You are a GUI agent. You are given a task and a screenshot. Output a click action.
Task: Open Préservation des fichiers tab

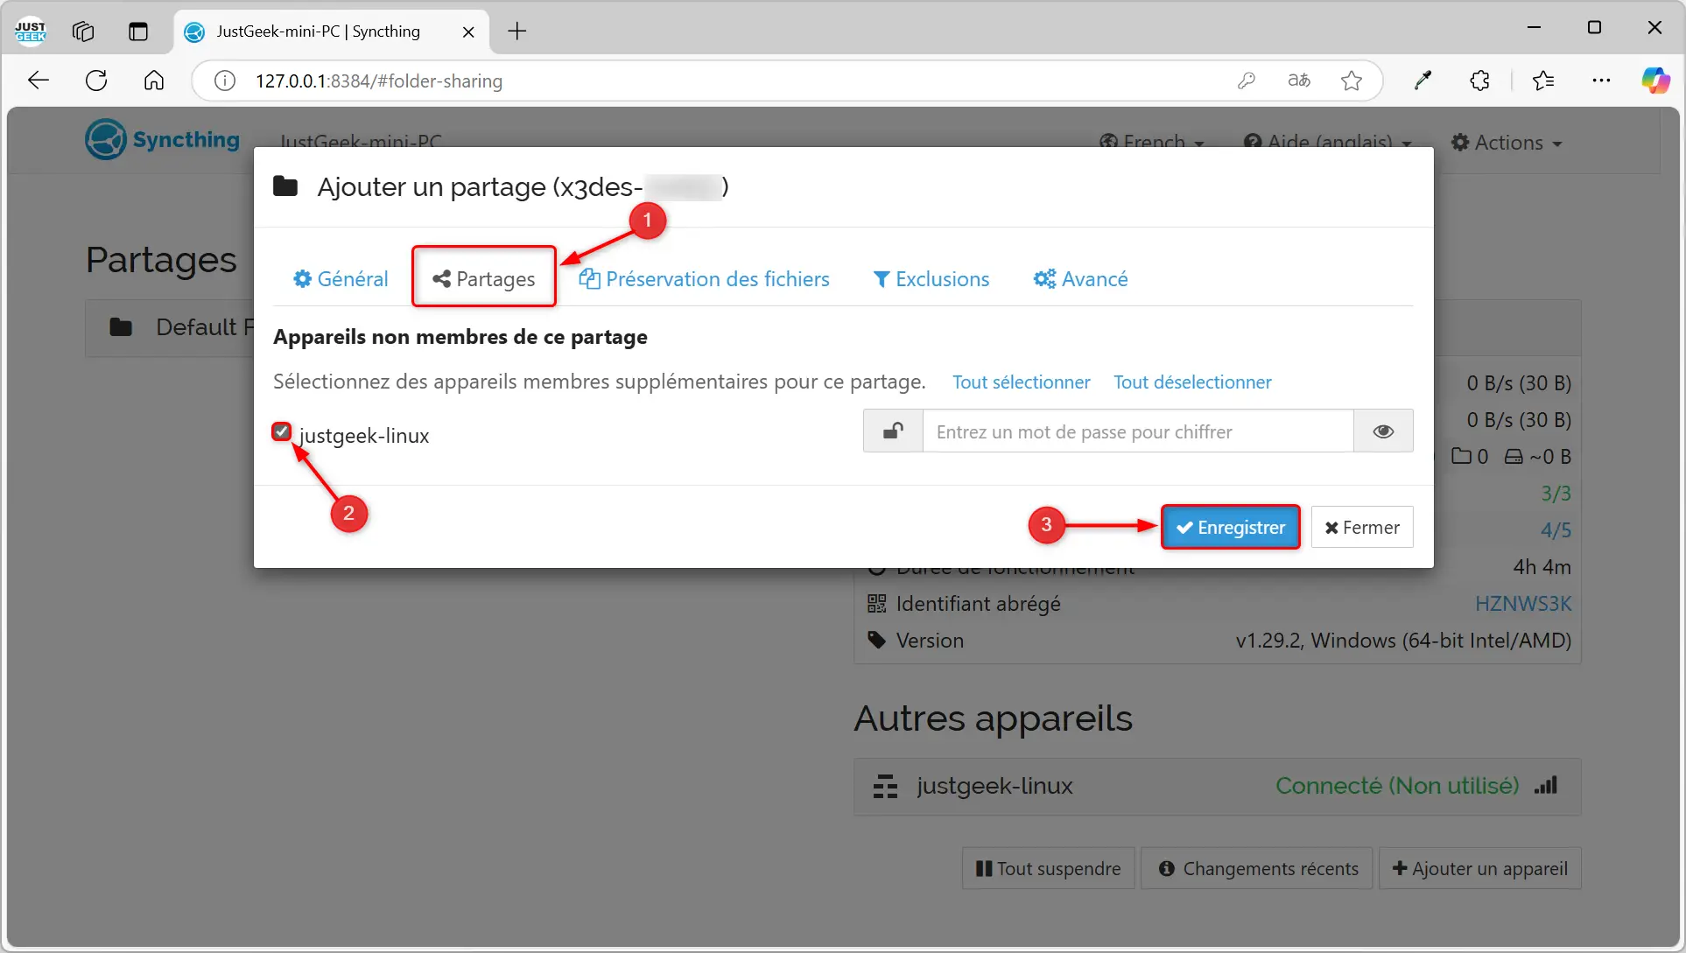click(704, 278)
